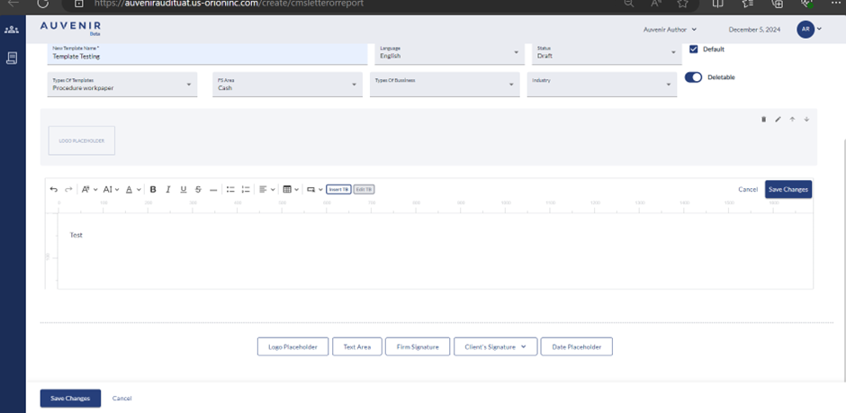Image resolution: width=846 pixels, height=413 pixels.
Task: Move the logo block down with arrow
Action: (806, 119)
